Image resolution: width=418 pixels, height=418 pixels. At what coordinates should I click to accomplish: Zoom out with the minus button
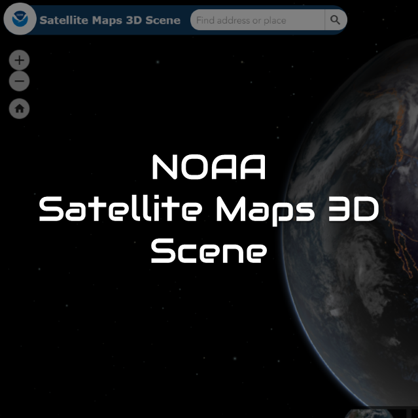19,80
